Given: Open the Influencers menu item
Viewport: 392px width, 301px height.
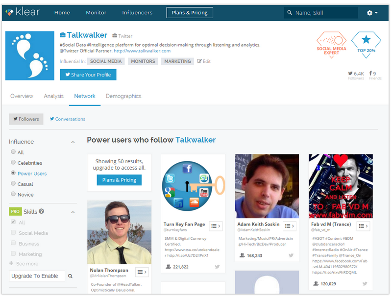Looking at the screenshot, I should pos(137,13).
